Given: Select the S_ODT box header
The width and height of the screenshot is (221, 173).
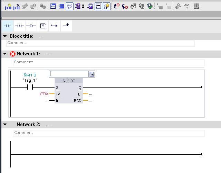Looking at the screenshot, I should 69,81.
